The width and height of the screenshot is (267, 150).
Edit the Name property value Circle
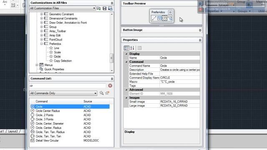[180, 58]
